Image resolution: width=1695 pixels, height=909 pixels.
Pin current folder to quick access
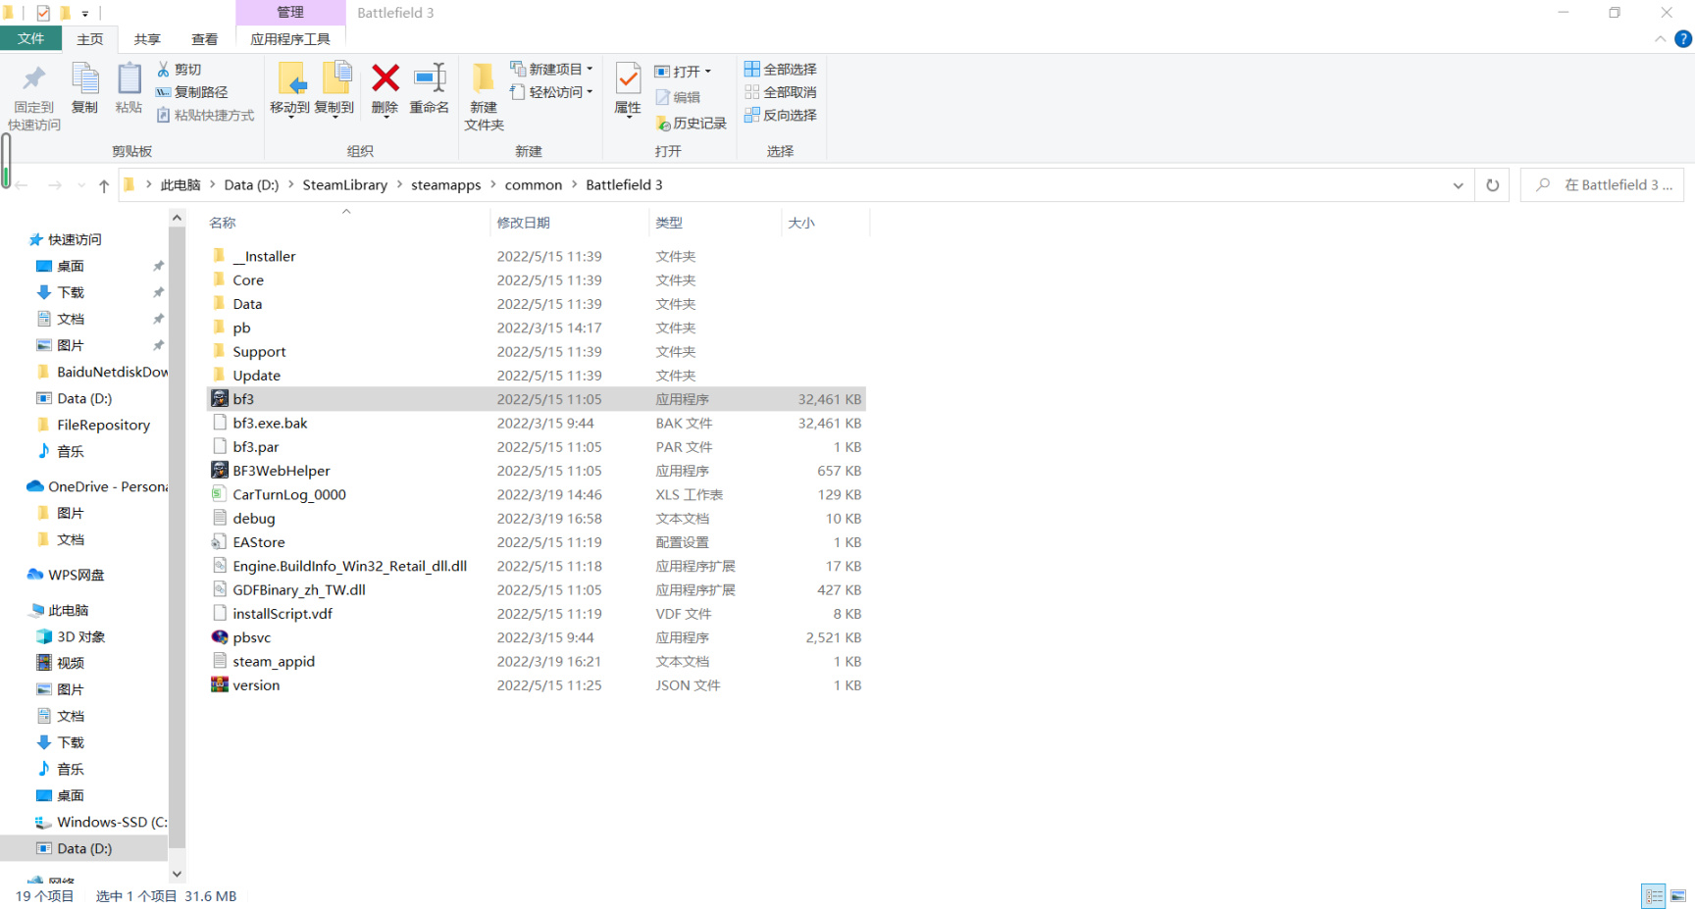[32, 96]
